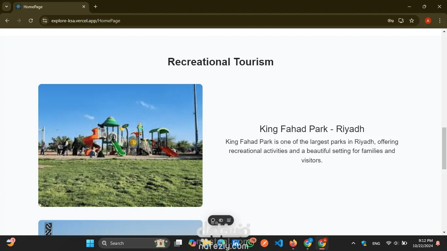447x251 pixels.
Task: Select the HomePage browser tab
Action: [x=51, y=7]
